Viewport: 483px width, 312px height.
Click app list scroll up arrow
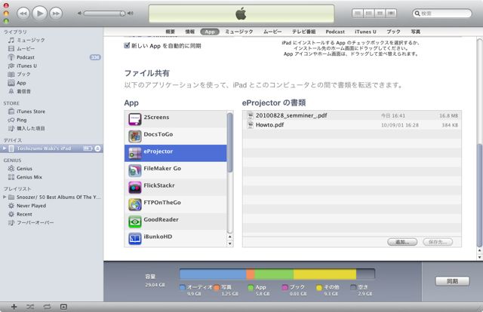pyautogui.click(x=229, y=237)
